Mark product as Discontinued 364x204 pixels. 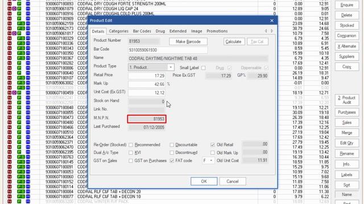(x=172, y=152)
